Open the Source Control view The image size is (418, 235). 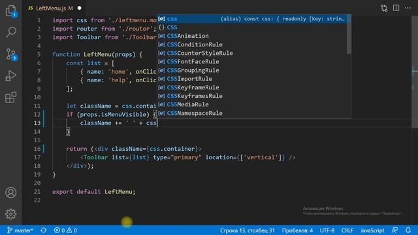(x=11, y=54)
